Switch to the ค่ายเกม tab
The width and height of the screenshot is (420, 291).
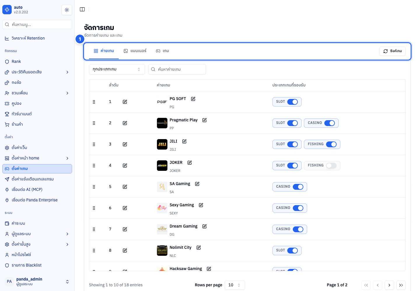point(104,51)
